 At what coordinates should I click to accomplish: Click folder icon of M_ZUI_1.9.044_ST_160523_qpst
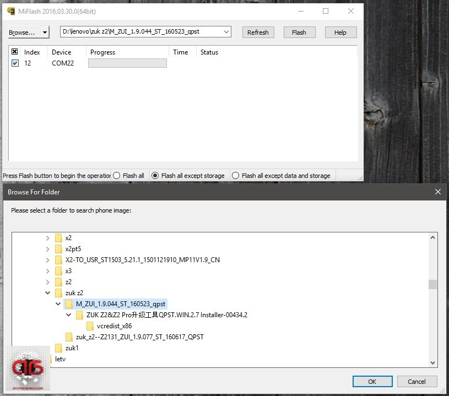[69, 304]
